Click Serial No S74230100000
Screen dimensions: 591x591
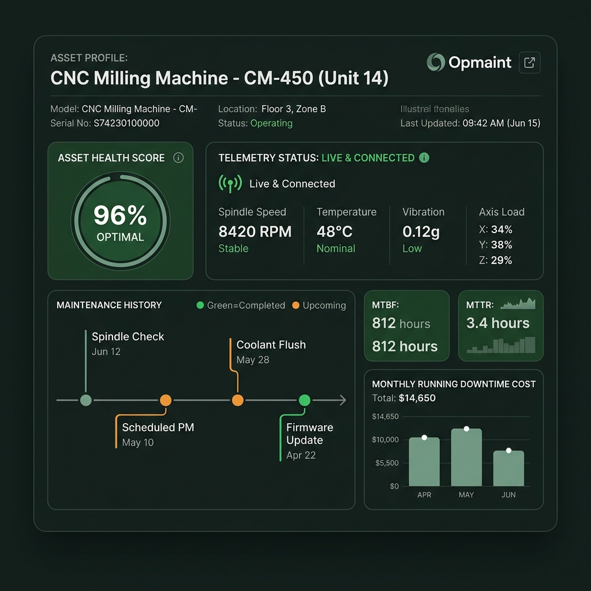point(105,124)
